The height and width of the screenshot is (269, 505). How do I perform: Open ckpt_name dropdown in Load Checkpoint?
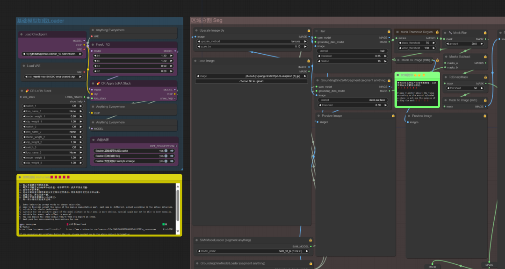(x=52, y=54)
